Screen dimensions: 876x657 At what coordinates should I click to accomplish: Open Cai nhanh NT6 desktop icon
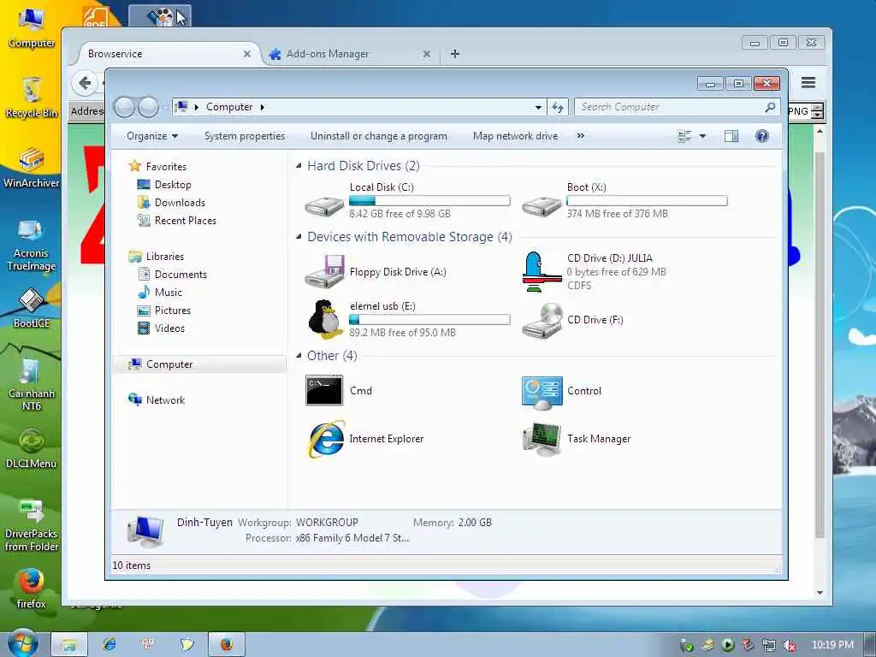32,384
